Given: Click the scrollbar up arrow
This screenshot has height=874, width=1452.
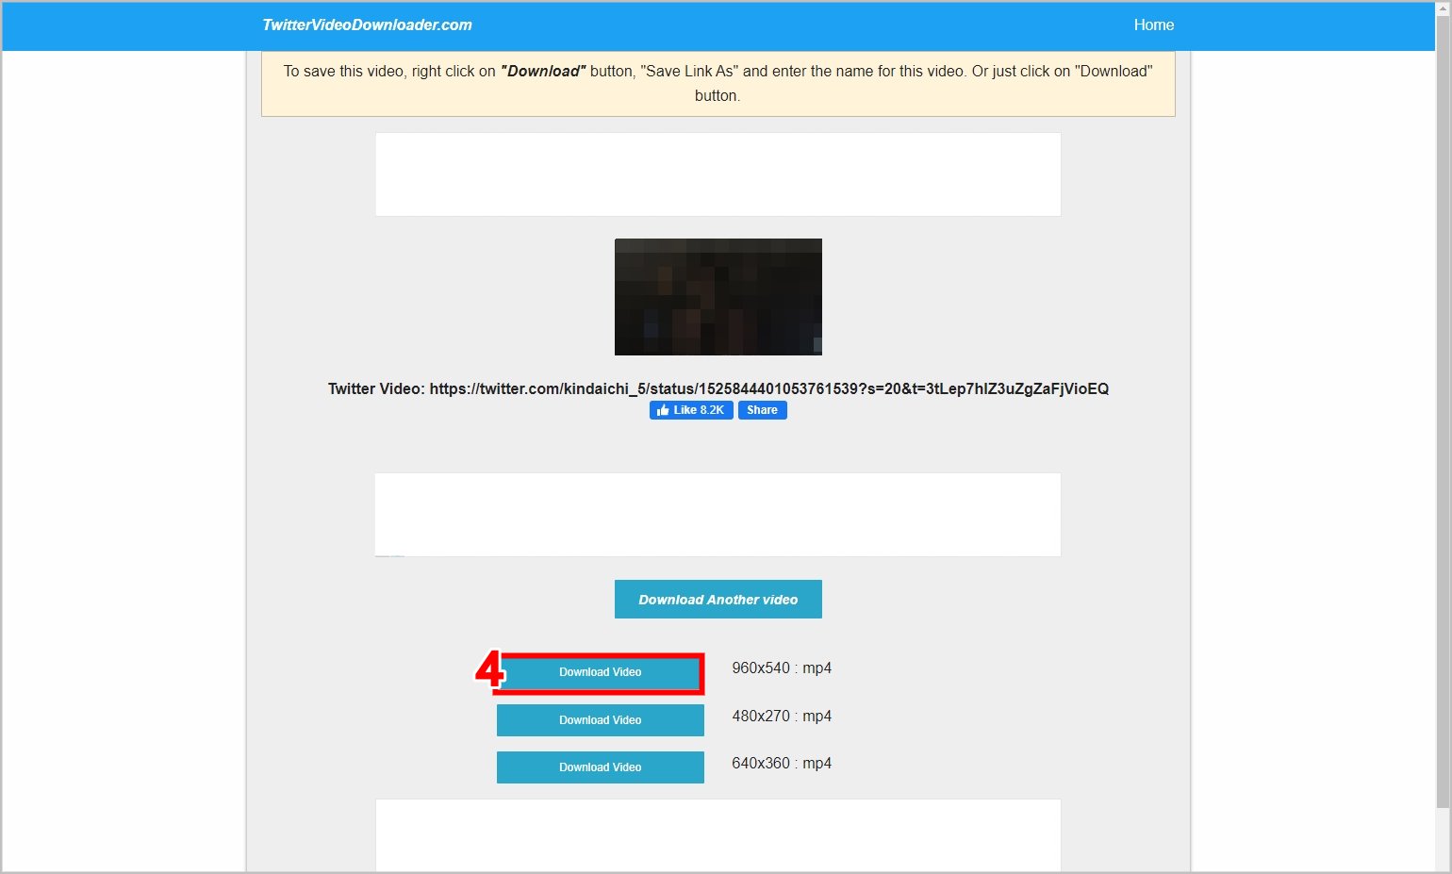Looking at the screenshot, I should (x=1443, y=8).
